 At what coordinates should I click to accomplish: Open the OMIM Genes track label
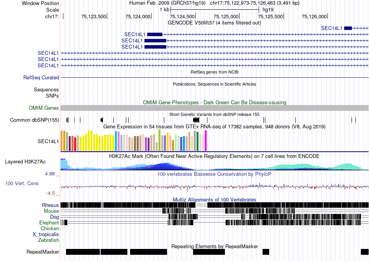[x=44, y=108]
